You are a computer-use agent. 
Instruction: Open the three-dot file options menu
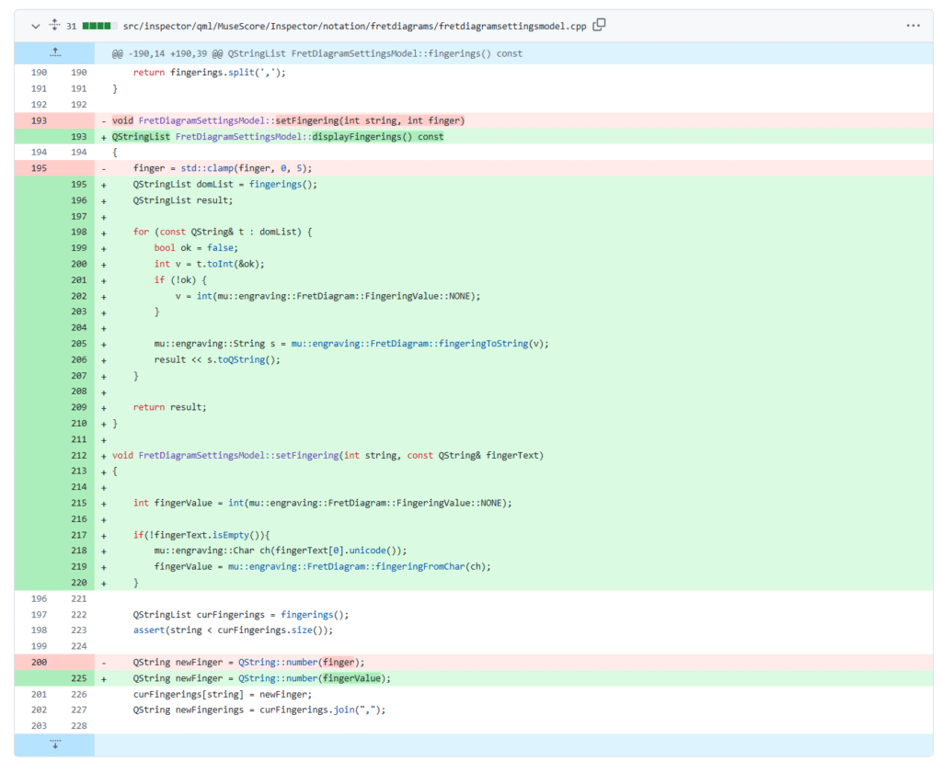pyautogui.click(x=913, y=26)
